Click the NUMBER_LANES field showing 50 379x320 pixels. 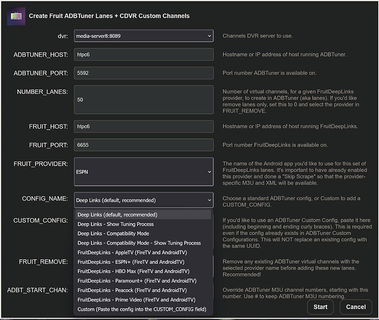(143, 100)
